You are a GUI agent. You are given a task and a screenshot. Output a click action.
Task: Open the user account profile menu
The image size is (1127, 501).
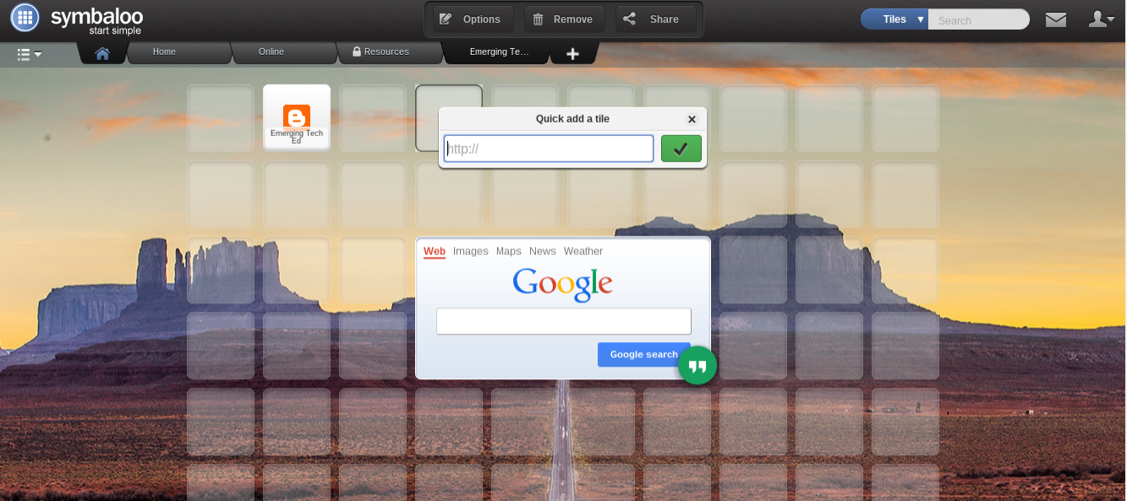point(1102,19)
